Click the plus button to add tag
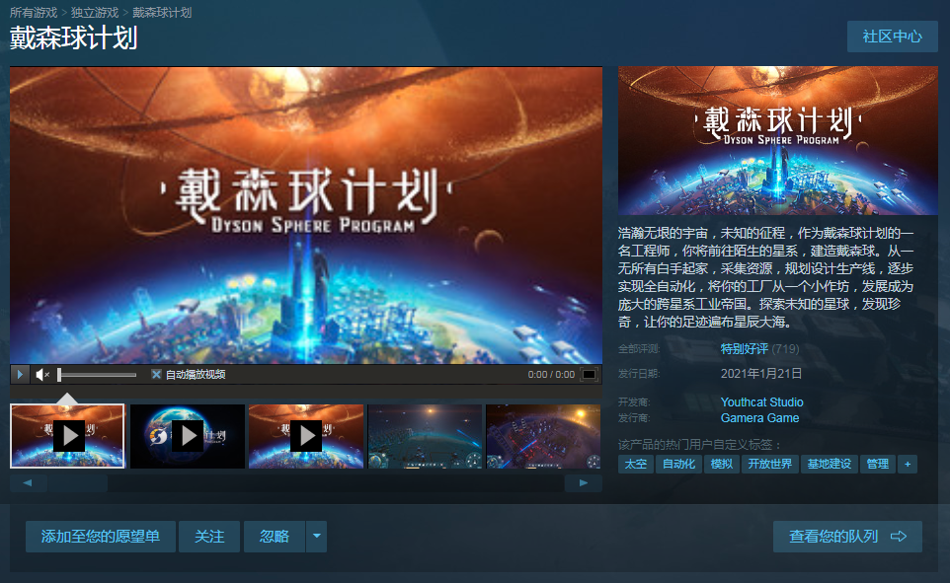The height and width of the screenshot is (583, 950). pos(907,464)
